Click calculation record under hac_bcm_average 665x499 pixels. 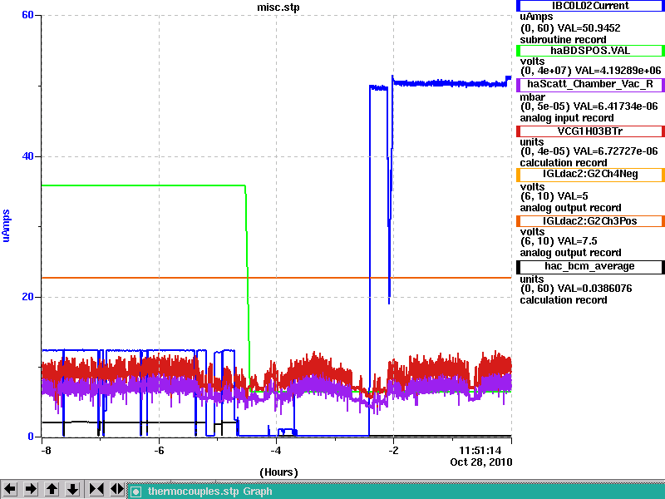(x=564, y=300)
